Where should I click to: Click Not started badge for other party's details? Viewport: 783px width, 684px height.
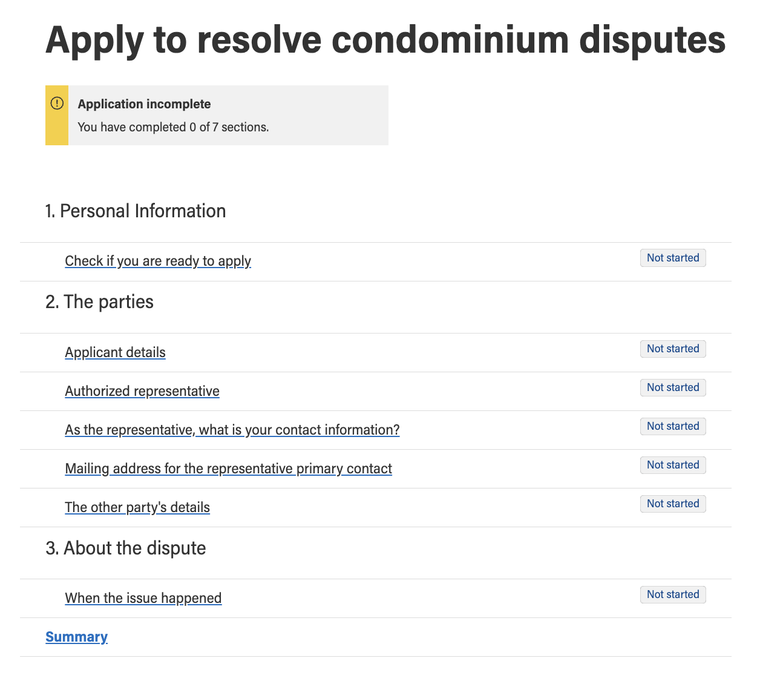coord(673,504)
